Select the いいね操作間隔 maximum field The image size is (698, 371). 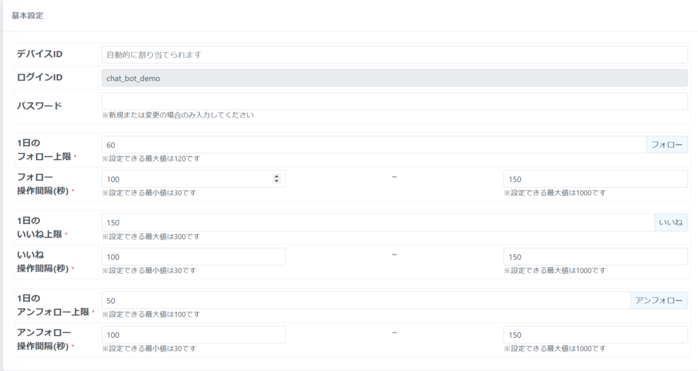point(595,257)
